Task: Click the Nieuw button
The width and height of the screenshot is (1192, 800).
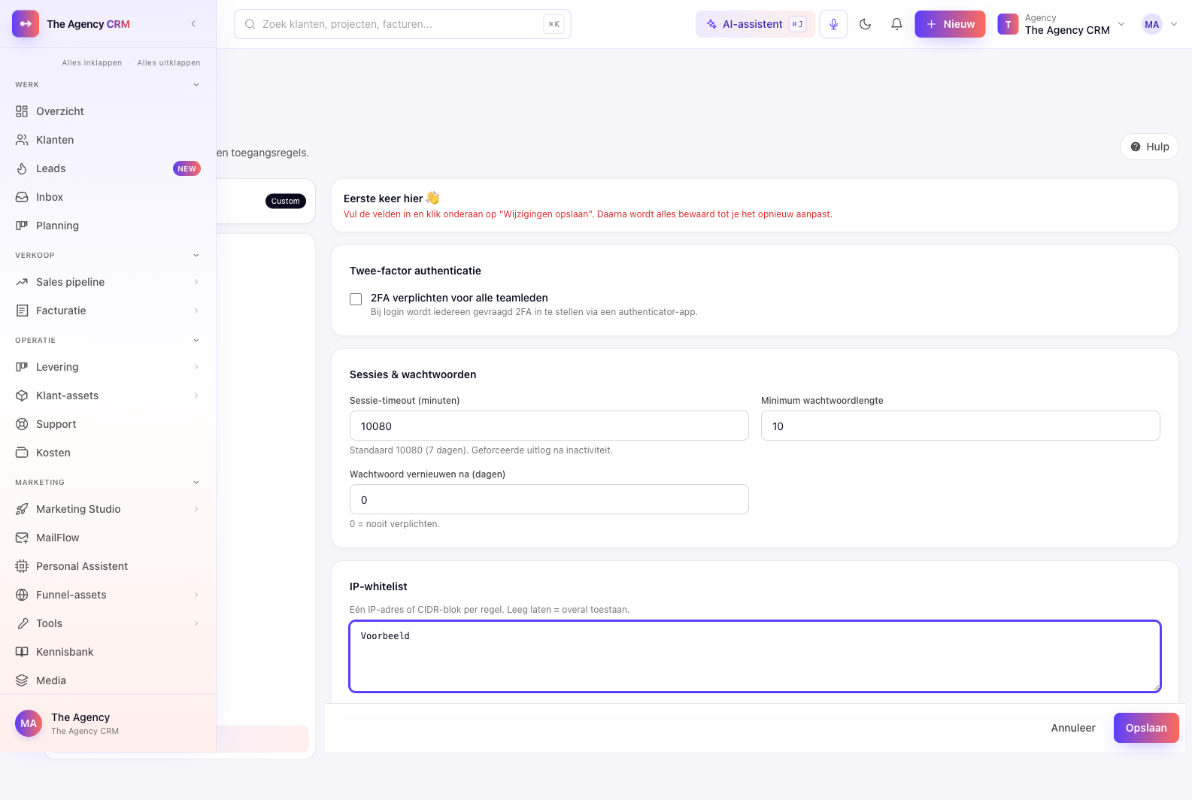Action: tap(950, 24)
